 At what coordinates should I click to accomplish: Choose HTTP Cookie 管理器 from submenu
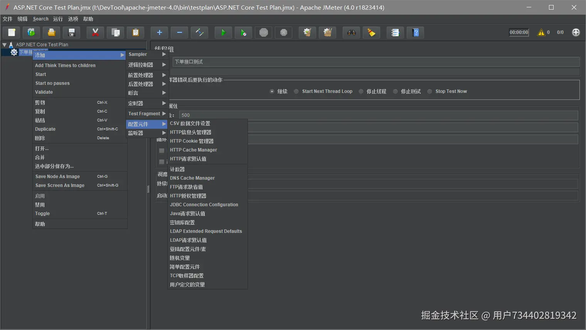(x=208, y=141)
